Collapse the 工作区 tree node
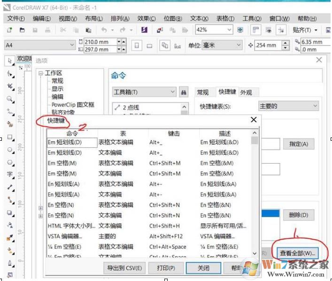Screen dimensions: 332x281 tap(41, 73)
